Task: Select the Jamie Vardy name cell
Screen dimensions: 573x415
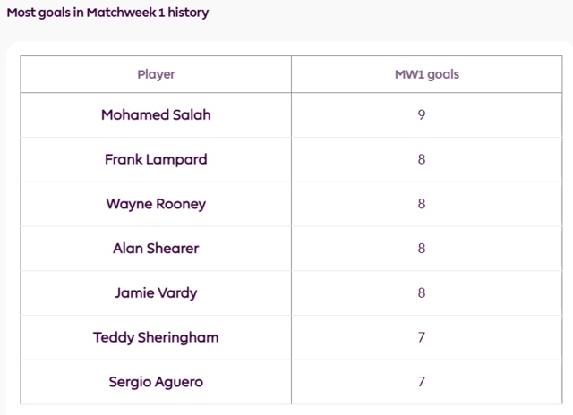Action: [156, 293]
